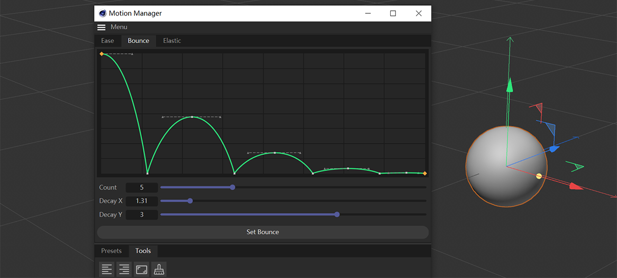Click the orange start keyframe on curve

pyautogui.click(x=102, y=54)
